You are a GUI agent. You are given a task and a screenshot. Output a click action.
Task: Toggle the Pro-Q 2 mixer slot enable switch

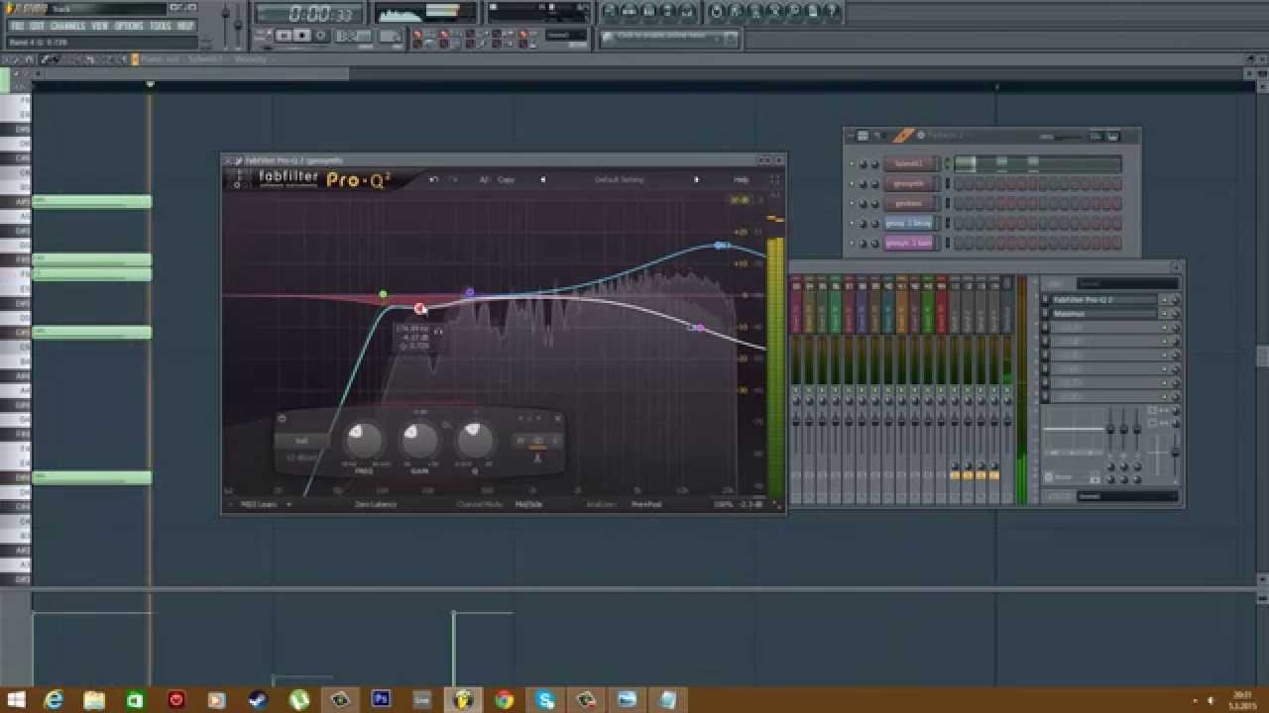[x=1045, y=299]
